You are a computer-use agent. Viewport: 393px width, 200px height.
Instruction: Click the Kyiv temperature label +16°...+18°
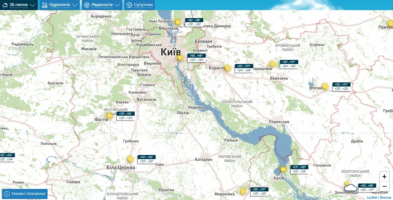tap(196, 55)
